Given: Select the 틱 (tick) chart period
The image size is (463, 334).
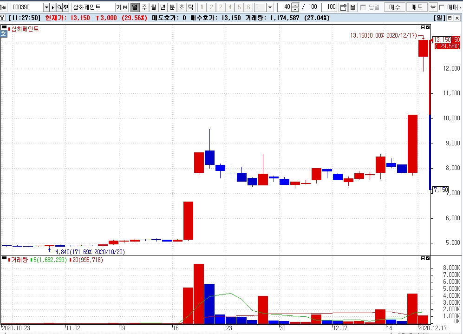Looking at the screenshot, I should [191, 7].
